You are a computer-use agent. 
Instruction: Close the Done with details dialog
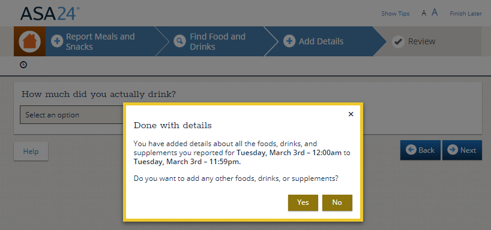(x=351, y=114)
